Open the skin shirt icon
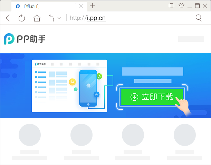The height and width of the screenshot is (165, 211). (x=181, y=6)
